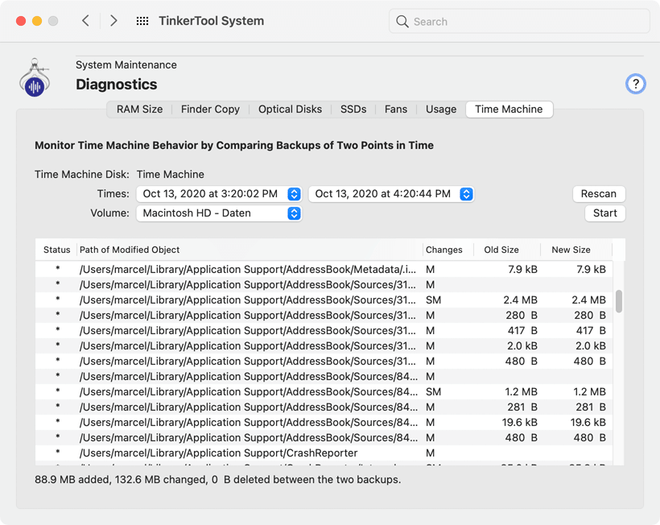Click the back navigation arrow

tap(85, 21)
